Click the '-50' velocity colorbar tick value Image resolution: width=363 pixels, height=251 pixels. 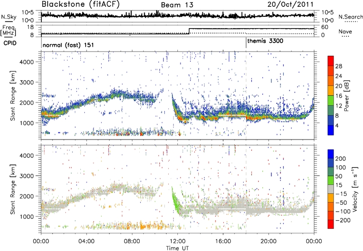coord(341,203)
